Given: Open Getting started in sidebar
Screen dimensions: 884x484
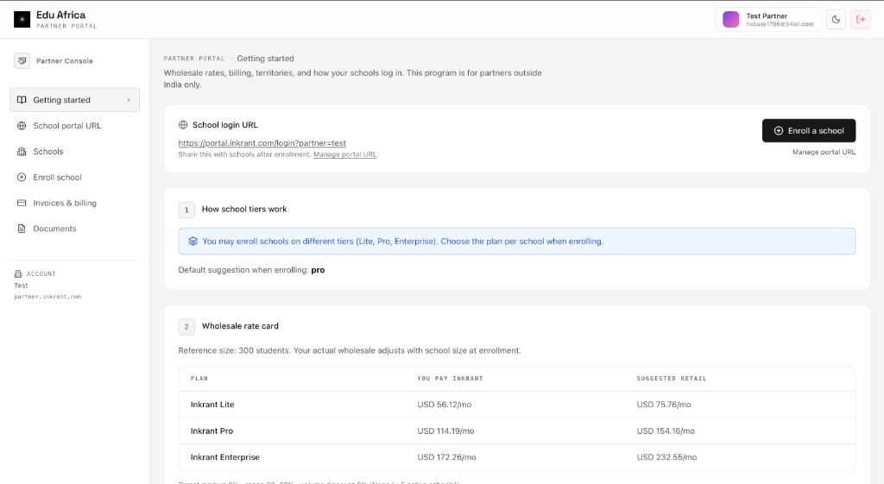Looking at the screenshot, I should tap(74, 100).
